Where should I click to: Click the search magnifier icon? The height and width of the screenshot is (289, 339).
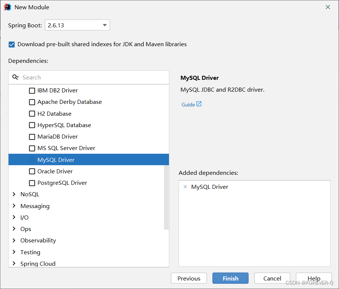pos(15,77)
